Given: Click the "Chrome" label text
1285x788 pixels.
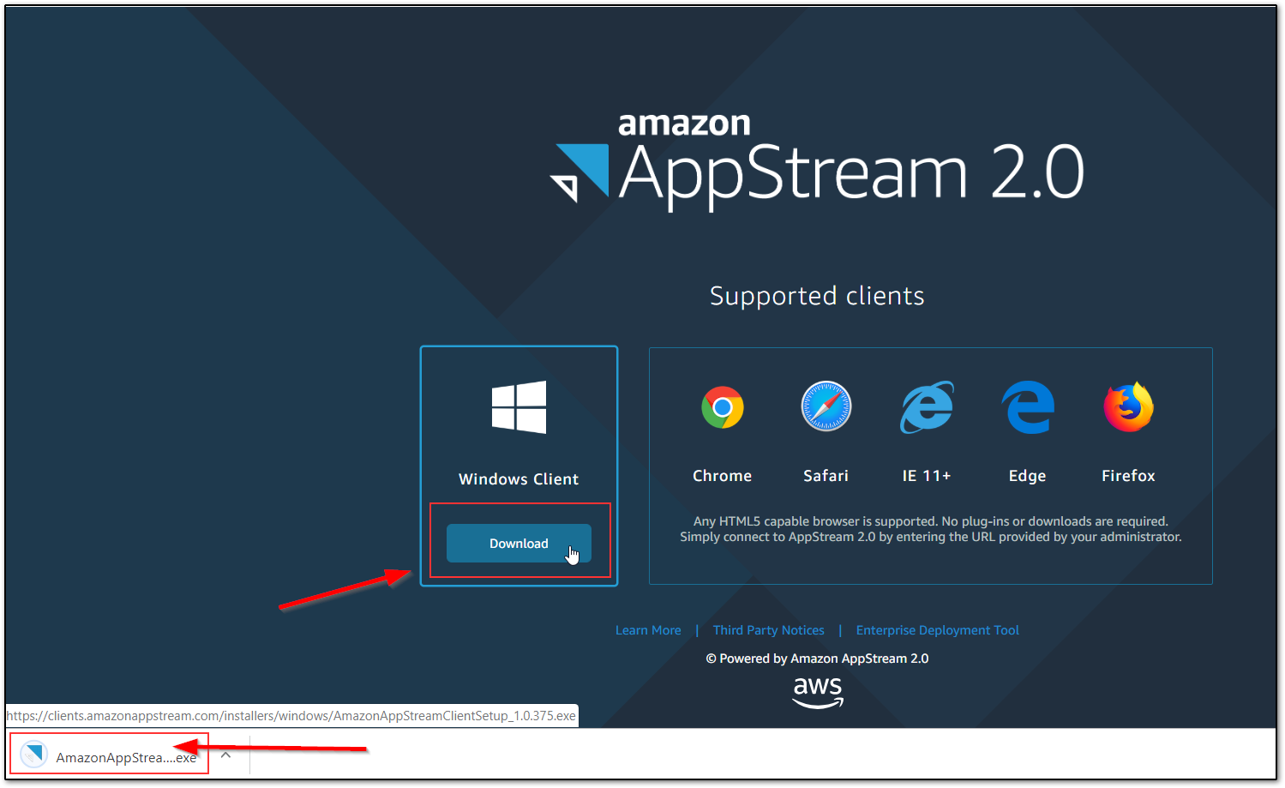Looking at the screenshot, I should click(x=722, y=476).
